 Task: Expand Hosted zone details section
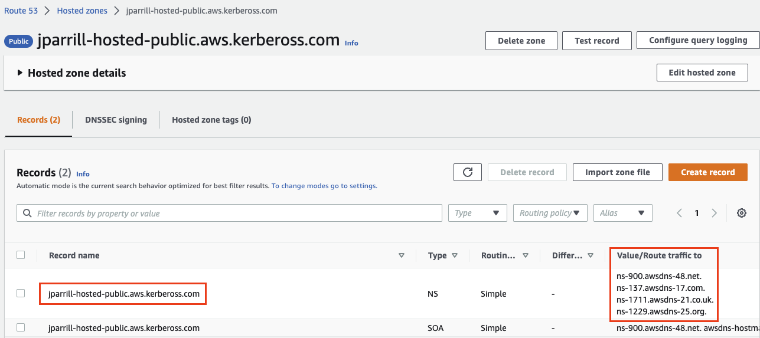tap(20, 73)
